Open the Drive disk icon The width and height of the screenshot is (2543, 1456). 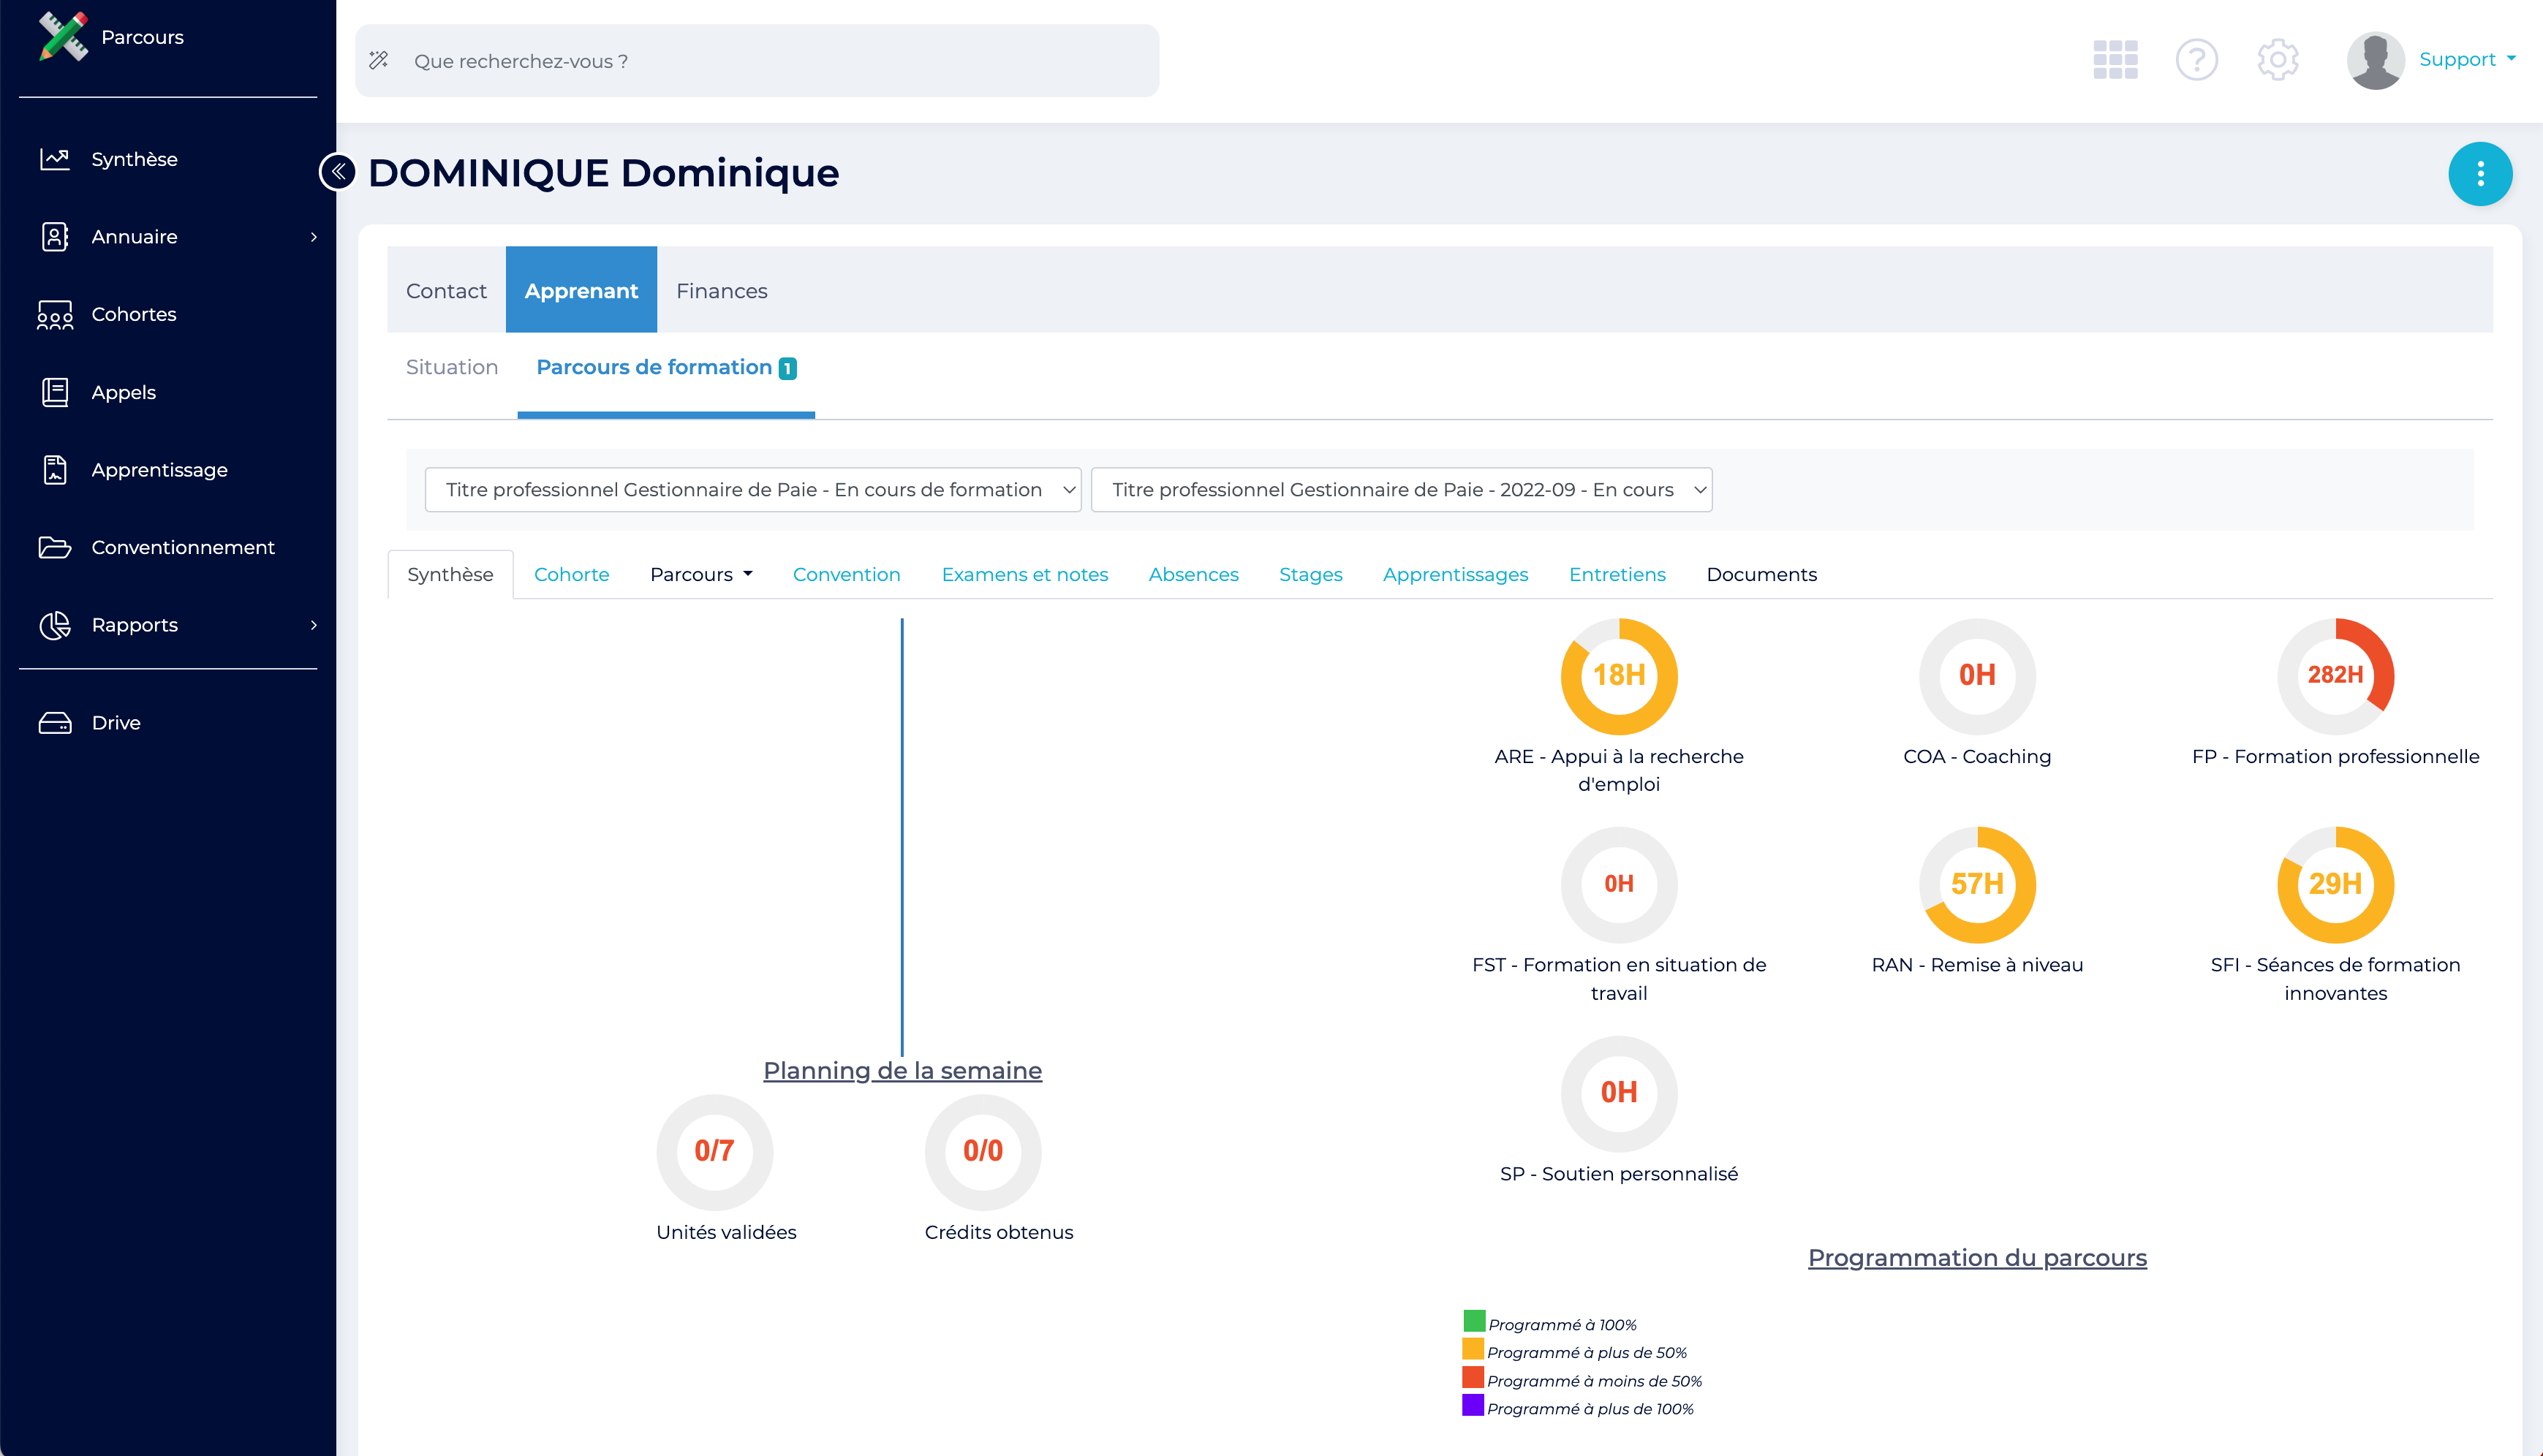tap(54, 722)
